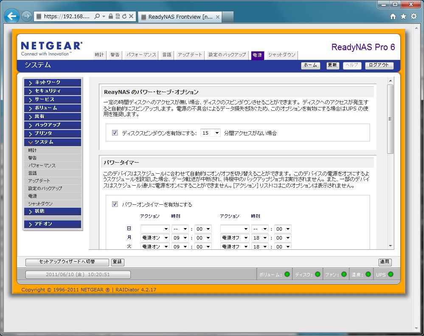Toggle ディスクスピンダウンを有効にする checkbox
The height and width of the screenshot is (336, 424).
coord(115,133)
